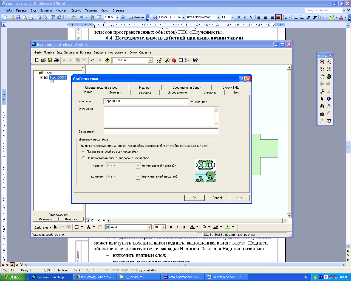Open Times New Roman font dropdown in Word
The image size is (351, 281).
tap(219, 17)
